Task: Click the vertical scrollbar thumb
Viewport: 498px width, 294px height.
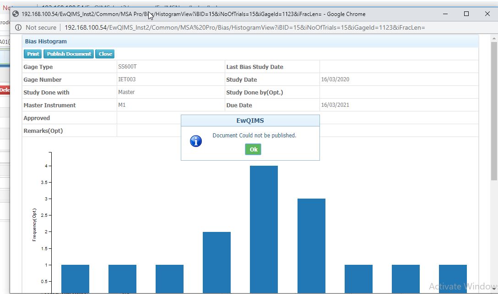Action: pos(494,111)
